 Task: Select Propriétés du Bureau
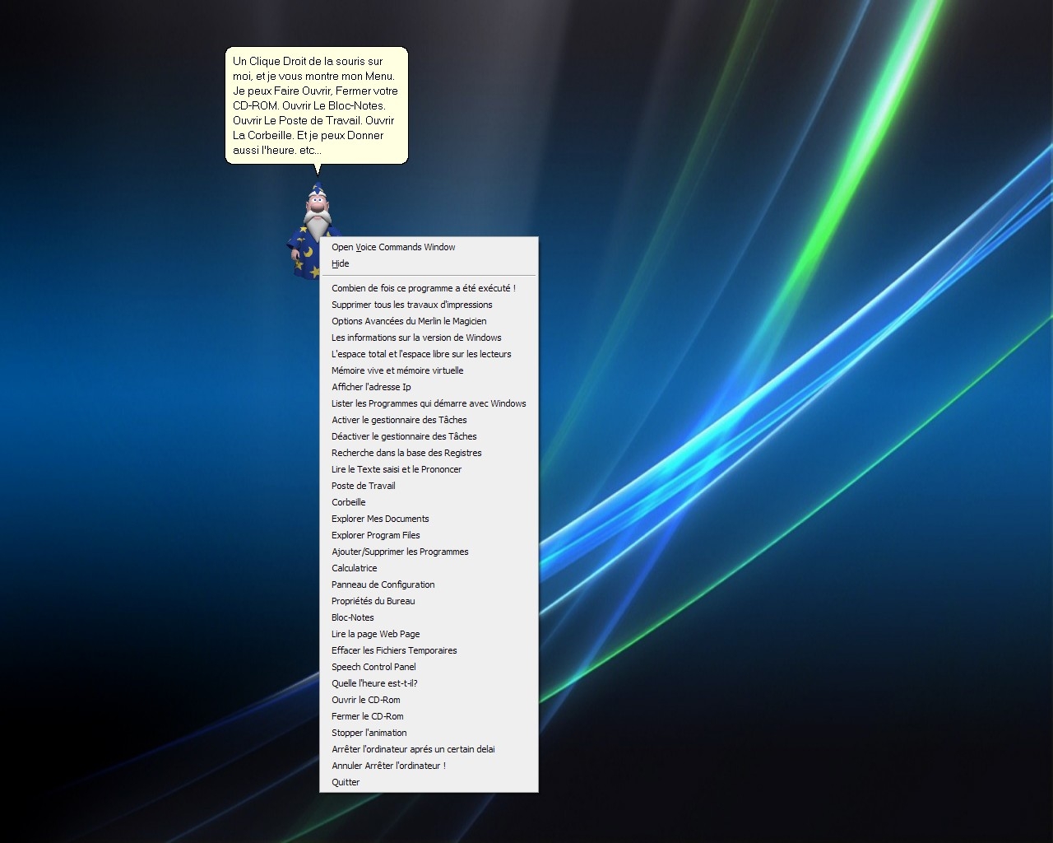pos(429,601)
